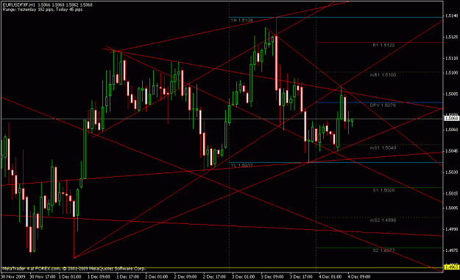Click the 'S2 1.4977' support label

click(383, 251)
